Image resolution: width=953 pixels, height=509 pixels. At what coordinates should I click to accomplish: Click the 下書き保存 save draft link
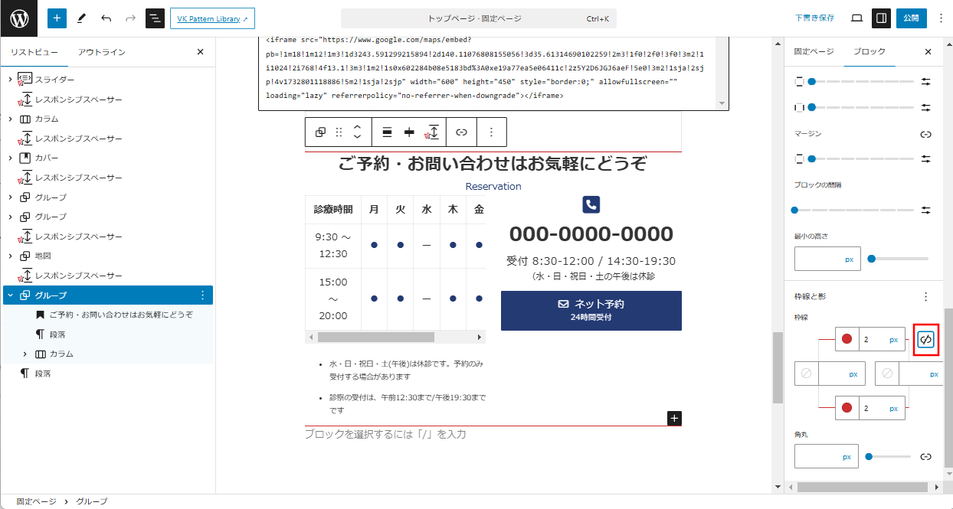[814, 18]
